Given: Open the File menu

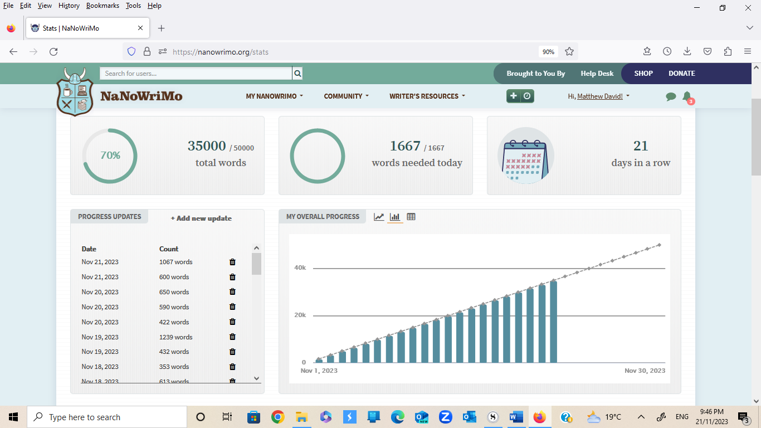Looking at the screenshot, I should pyautogui.click(x=8, y=6).
